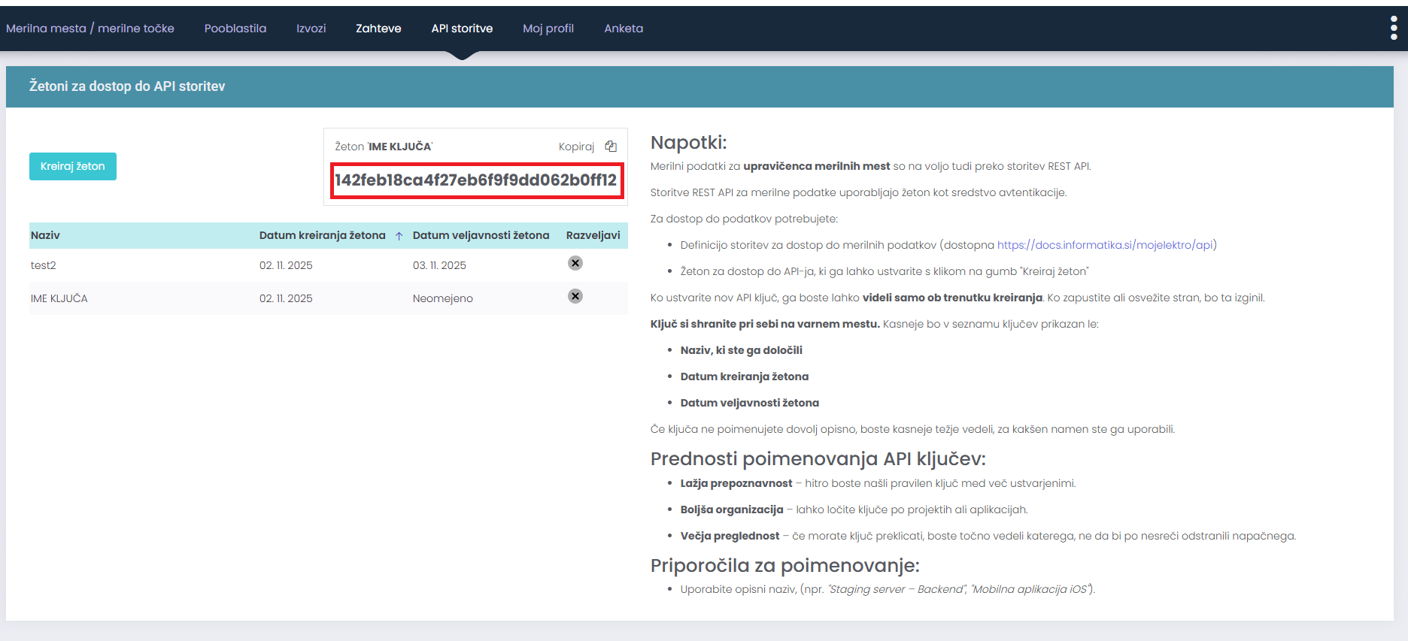Image resolution: width=1408 pixels, height=641 pixels.
Task: Sort the table by Naziv column
Action: pos(45,235)
